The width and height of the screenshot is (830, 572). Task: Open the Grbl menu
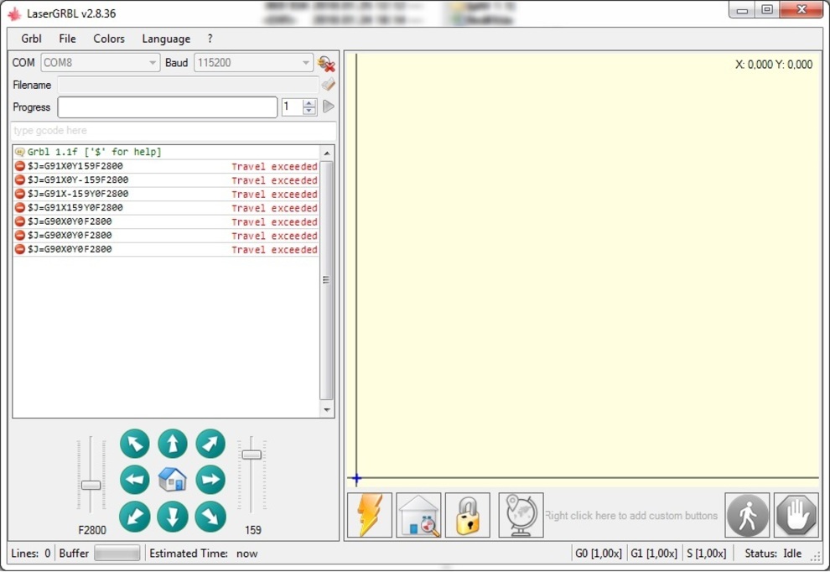coord(31,39)
